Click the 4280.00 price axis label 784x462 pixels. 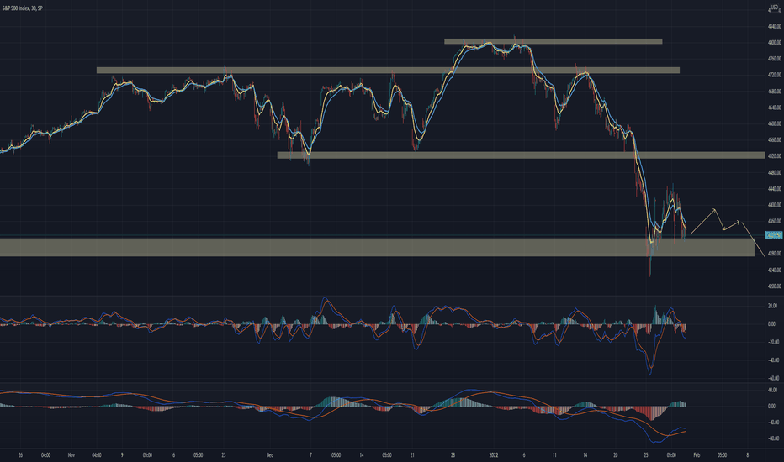click(x=775, y=254)
